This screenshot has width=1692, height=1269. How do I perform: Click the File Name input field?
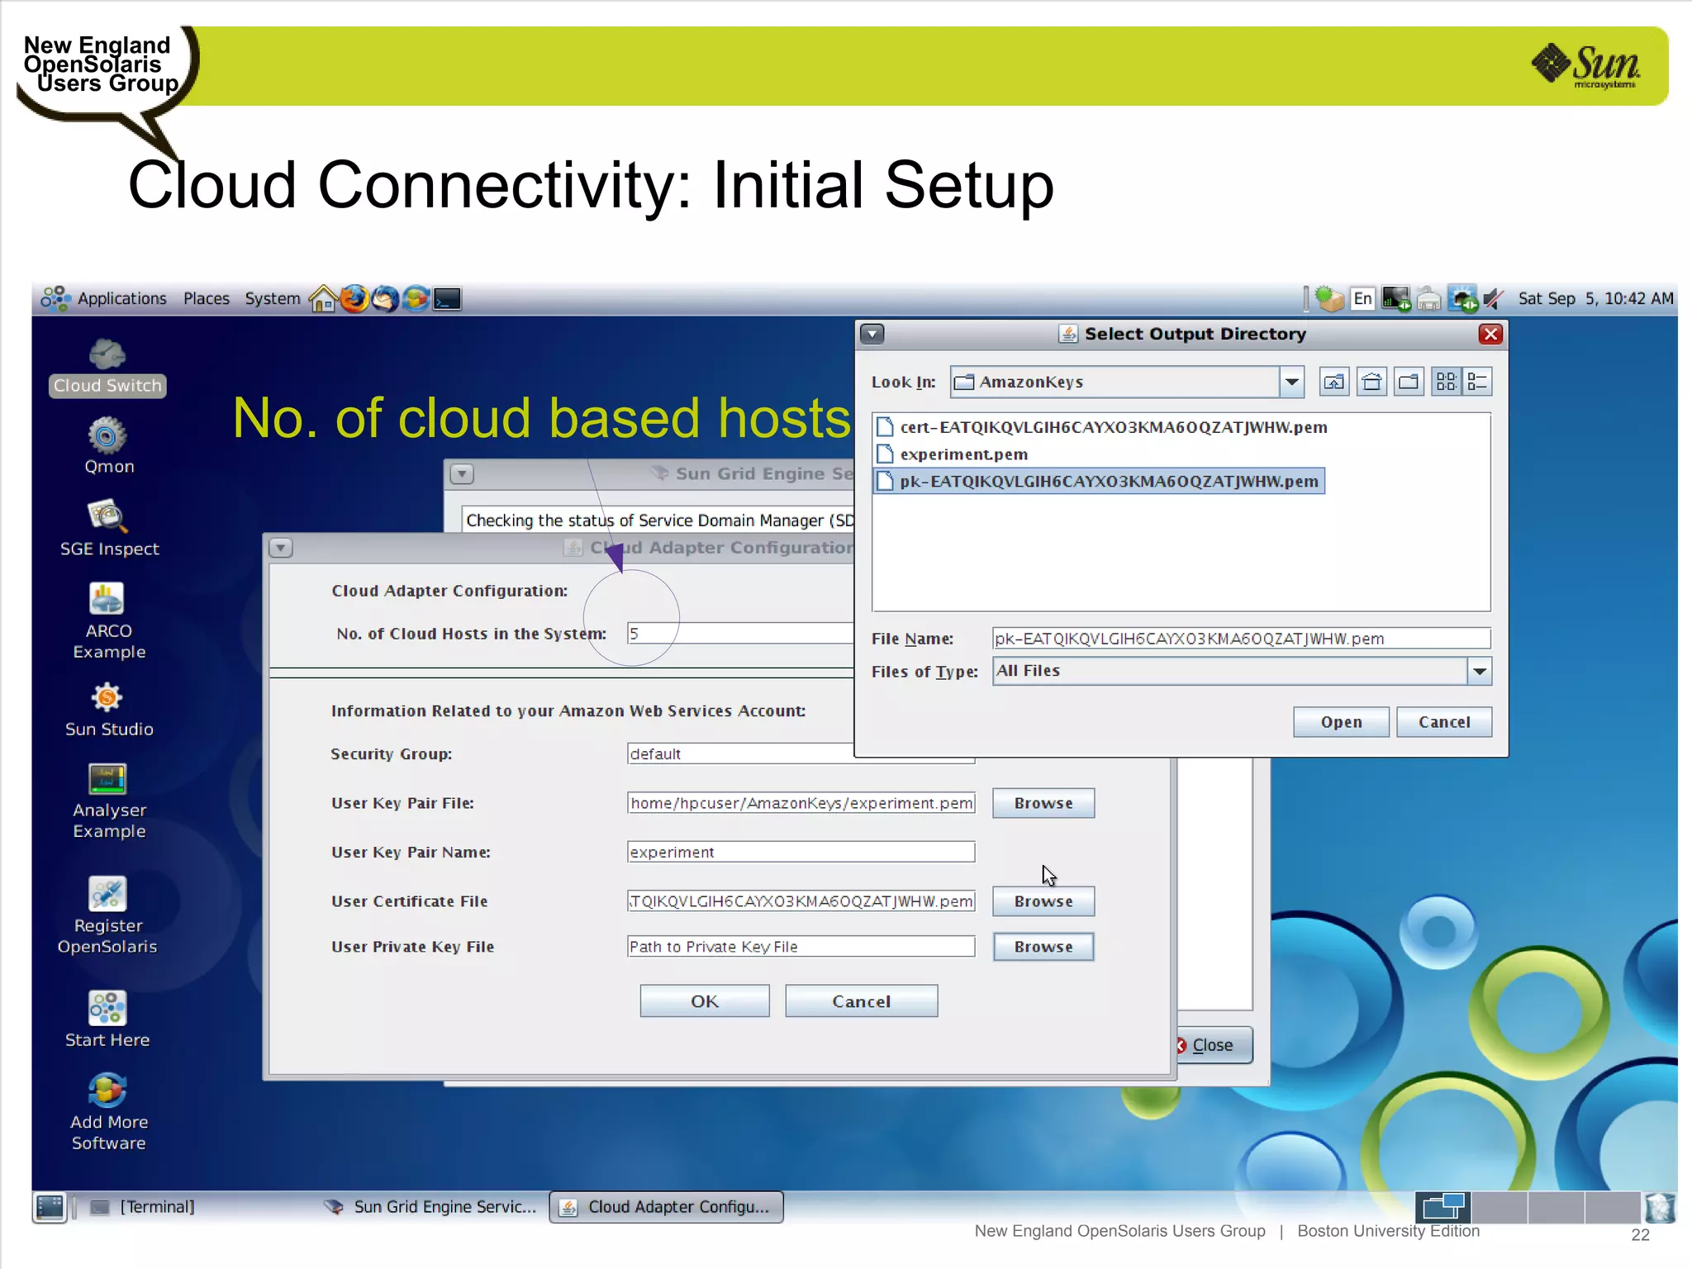tap(1241, 639)
